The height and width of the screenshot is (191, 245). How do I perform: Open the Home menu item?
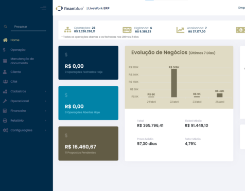15,40
